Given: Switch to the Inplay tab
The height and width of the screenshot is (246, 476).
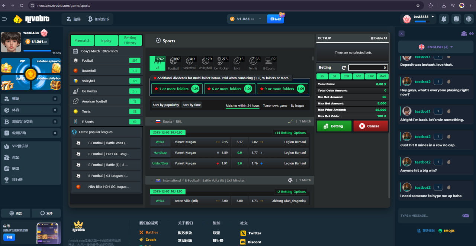Looking at the screenshot, I should [106, 41].
